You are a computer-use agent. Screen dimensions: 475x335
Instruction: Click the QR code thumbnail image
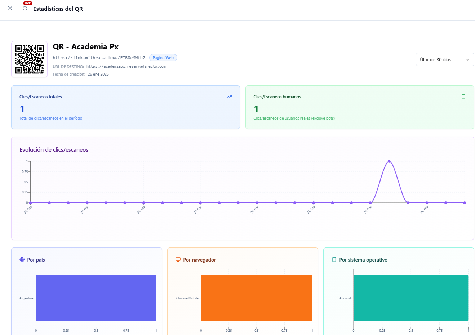29,59
